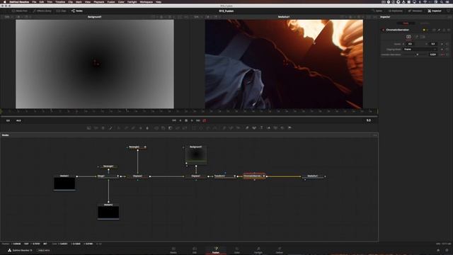Toggle the Inspector panel
The height and width of the screenshot is (255, 453).
click(435, 11)
